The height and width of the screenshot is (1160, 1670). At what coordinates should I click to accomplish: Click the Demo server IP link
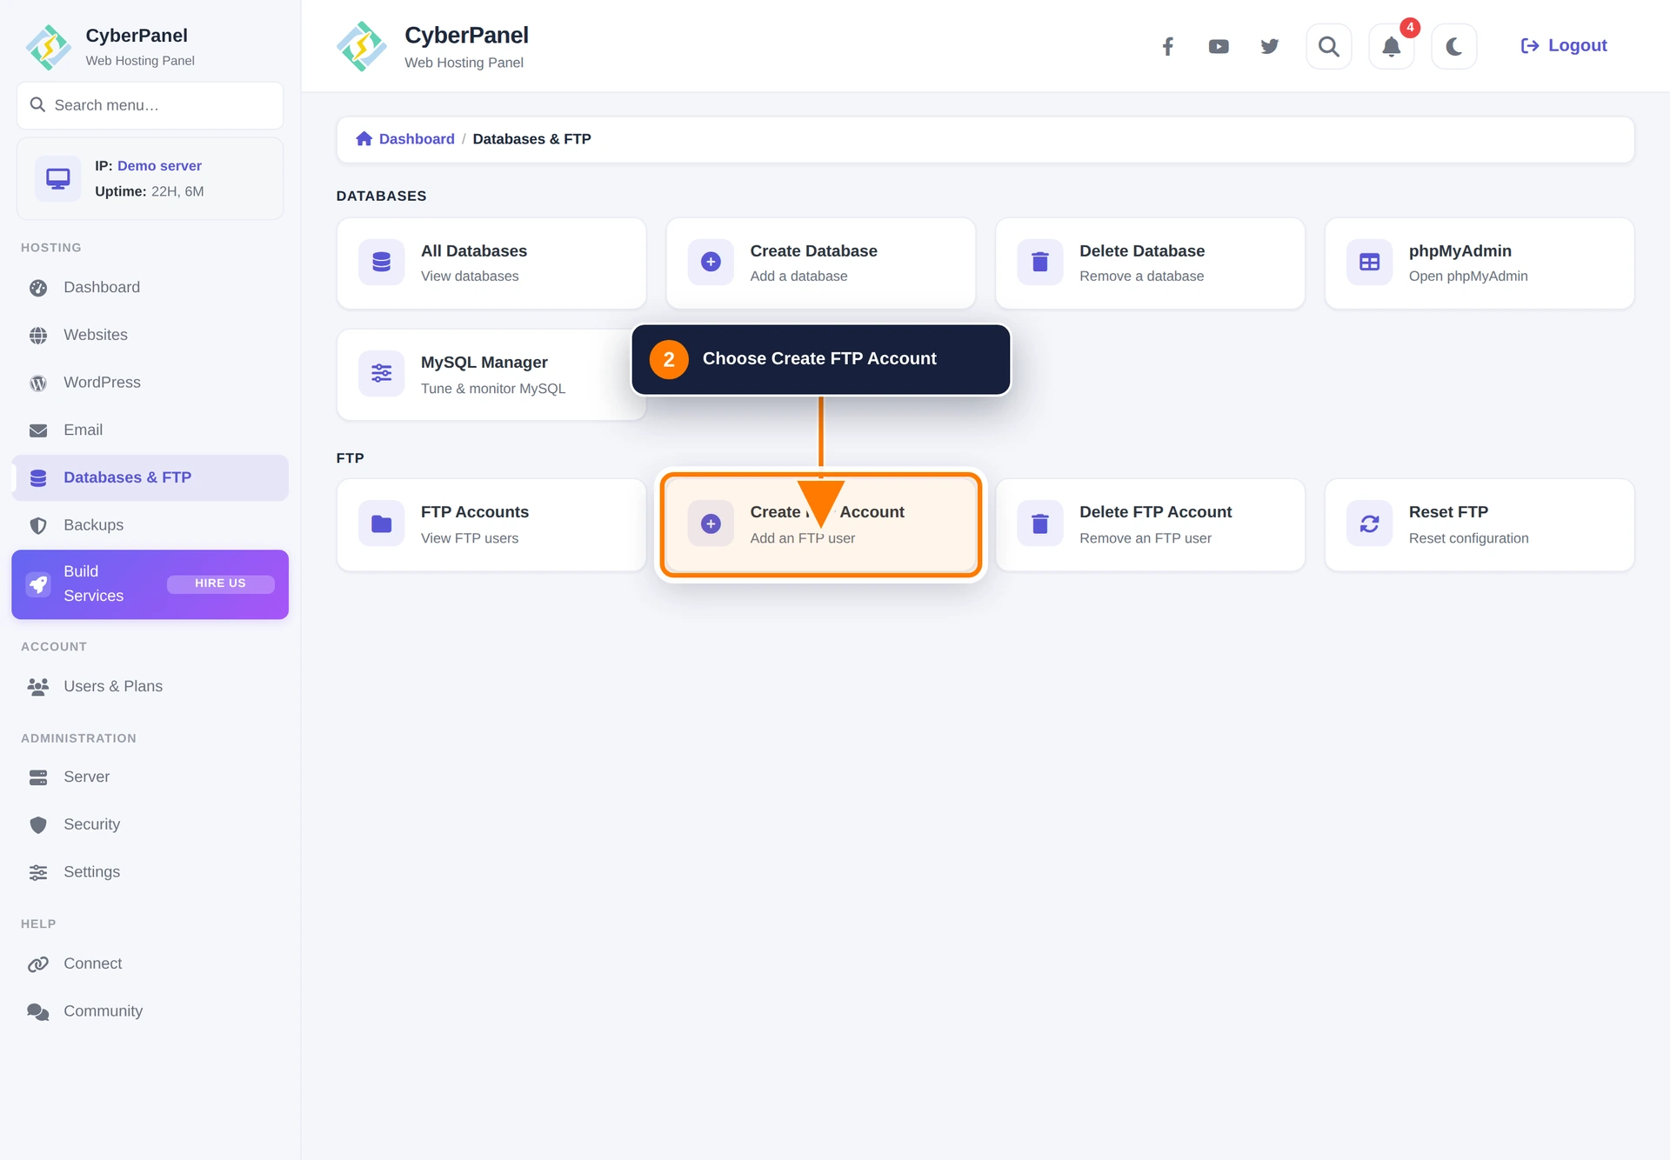[x=159, y=165]
